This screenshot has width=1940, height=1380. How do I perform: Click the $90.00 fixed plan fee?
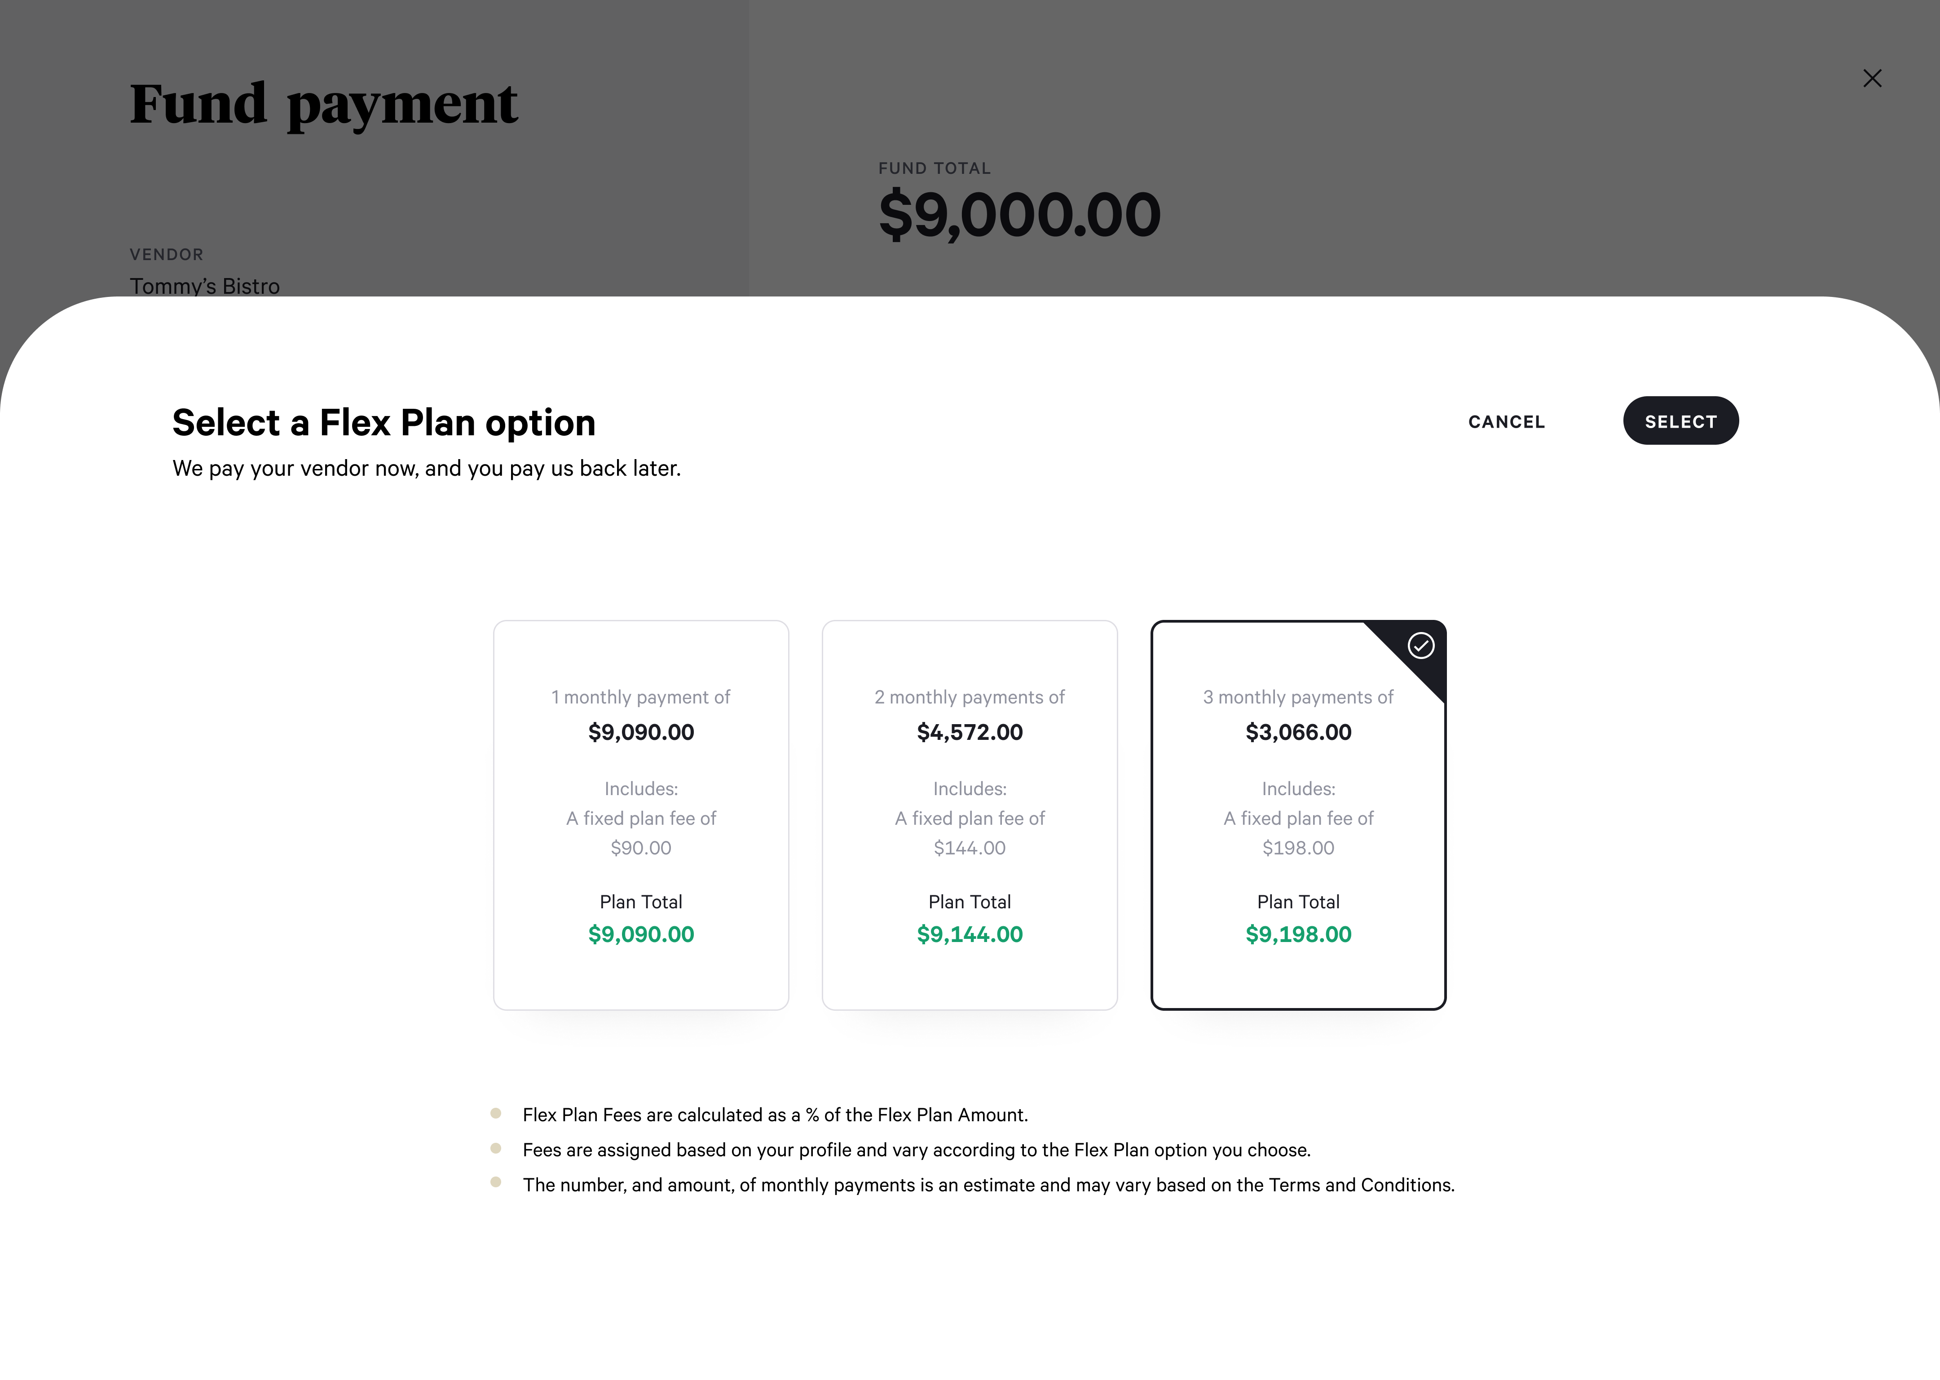[640, 847]
